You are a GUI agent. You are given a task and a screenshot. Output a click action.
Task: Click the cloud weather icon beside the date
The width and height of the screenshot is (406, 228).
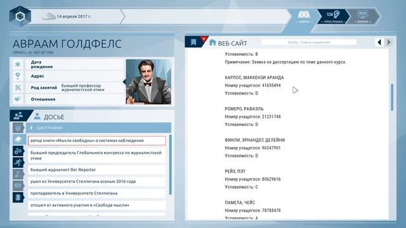coord(49,16)
